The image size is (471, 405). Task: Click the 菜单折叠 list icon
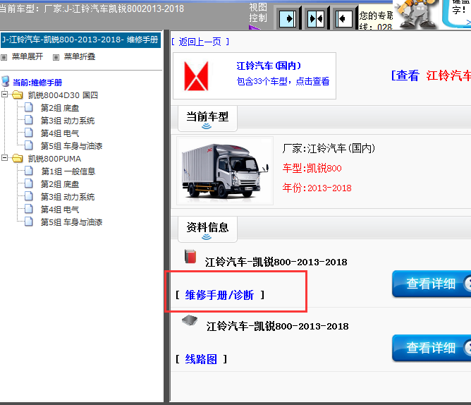tap(56, 57)
